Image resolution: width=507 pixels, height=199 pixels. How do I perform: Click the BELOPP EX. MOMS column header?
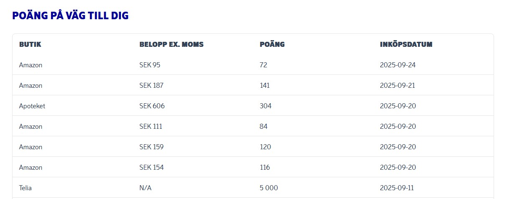[172, 44]
